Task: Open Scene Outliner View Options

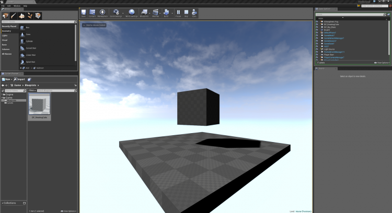Action: [x=382, y=63]
